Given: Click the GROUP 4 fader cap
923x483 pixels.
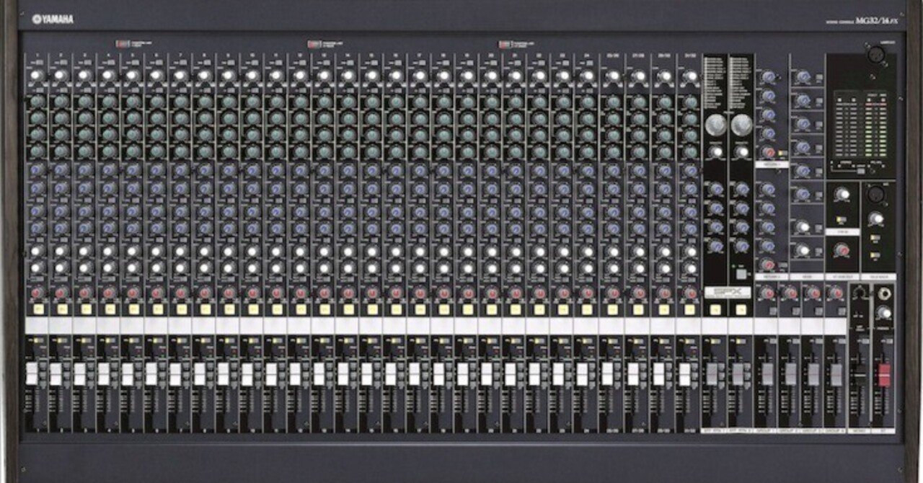Looking at the screenshot, I should (x=836, y=374).
